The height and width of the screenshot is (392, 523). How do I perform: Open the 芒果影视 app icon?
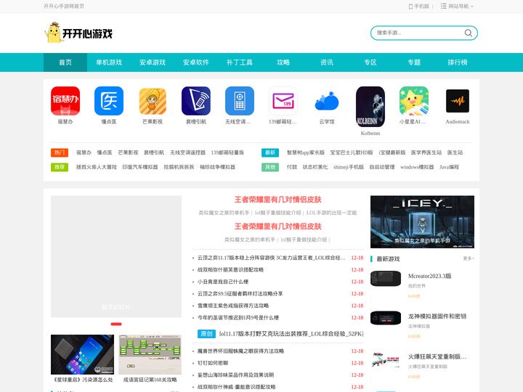pos(153,101)
